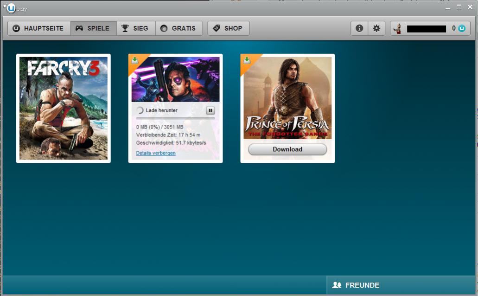Click the download progress bar
The height and width of the screenshot is (296, 478).
pyautogui.click(x=176, y=118)
